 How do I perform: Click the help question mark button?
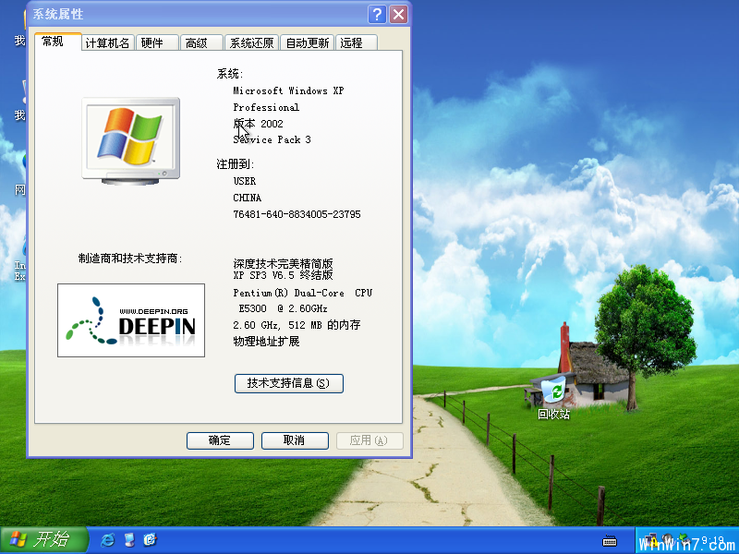(x=377, y=14)
